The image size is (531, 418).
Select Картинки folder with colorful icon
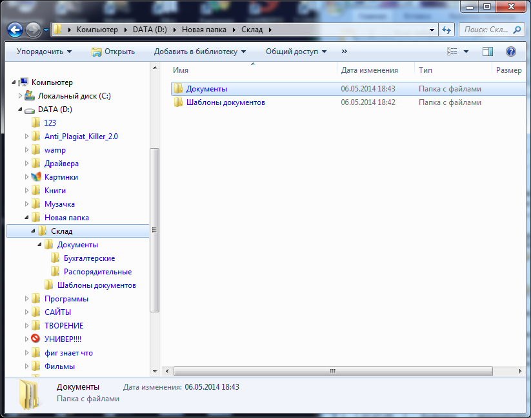61,177
